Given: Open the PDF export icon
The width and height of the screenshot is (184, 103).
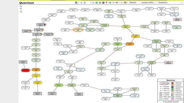Looking at the screenshot, I should point(122,3).
